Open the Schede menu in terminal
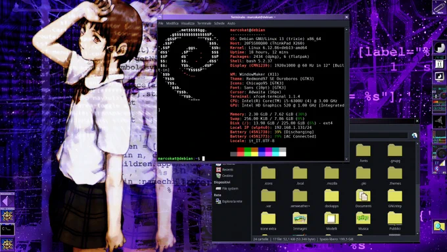The width and height of the screenshot is (447, 252). [x=219, y=24]
